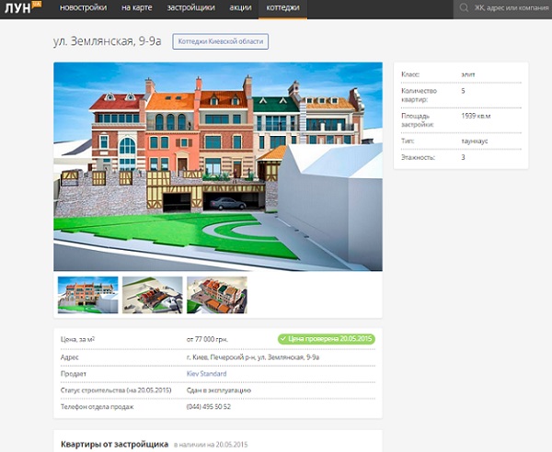The image size is (552, 452).
Task: Select the second thumbnail with aerial view
Action: (x=152, y=295)
